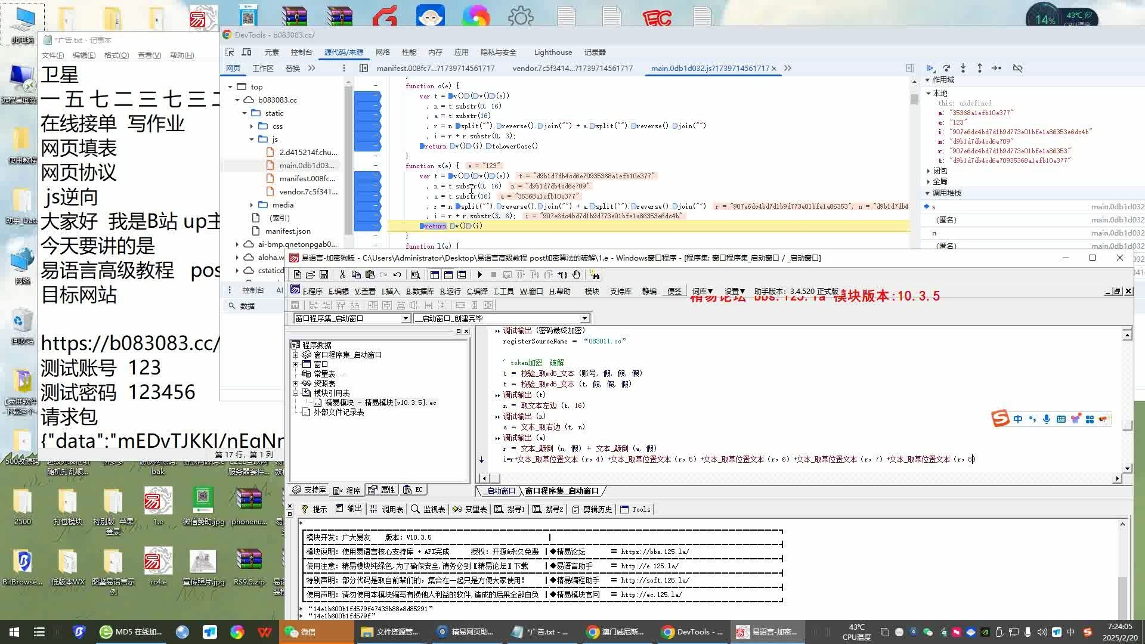Click the save file icon in 易语言 toolbar
Viewport: 1145px width, 644px height.
324,275
